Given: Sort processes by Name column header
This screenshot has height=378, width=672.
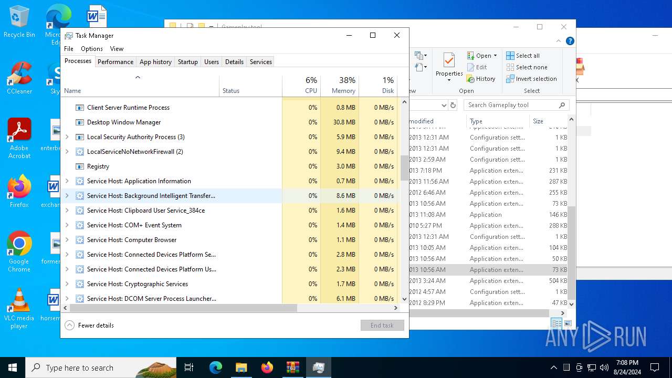Looking at the screenshot, I should [x=140, y=87].
